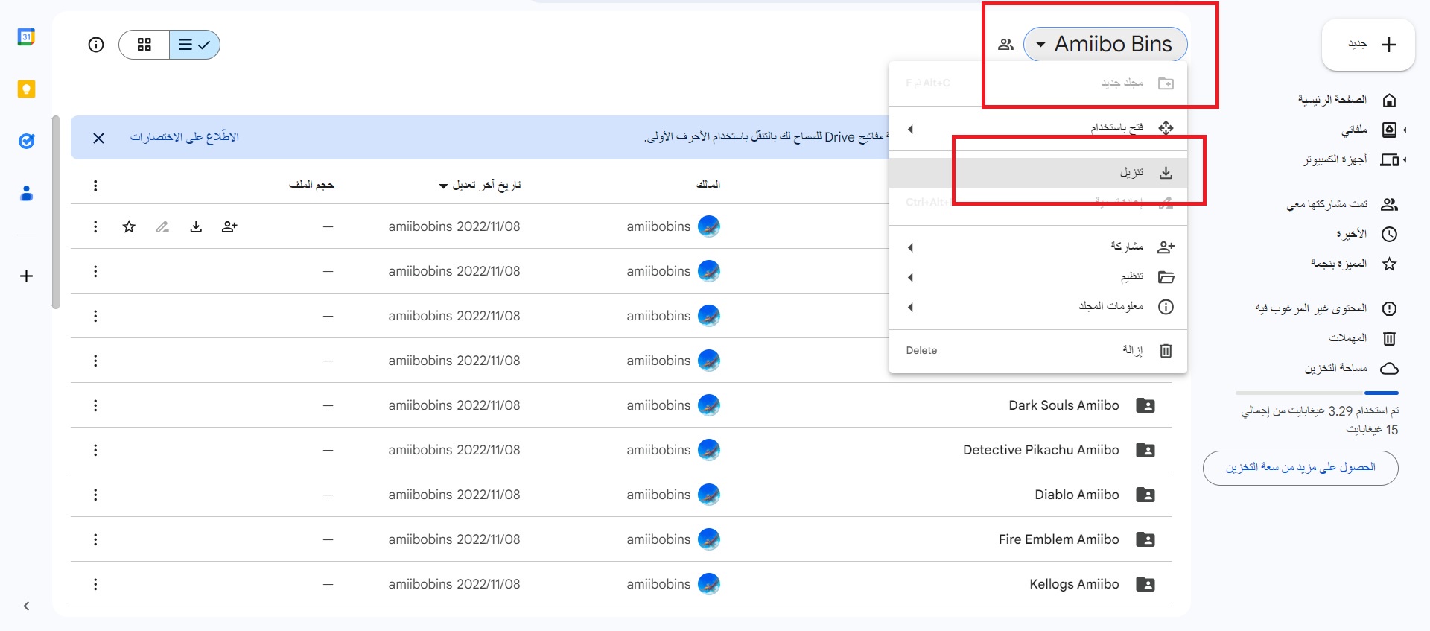Open more actions for Diablo Amiibo row
The width and height of the screenshot is (1430, 631).
point(95,495)
